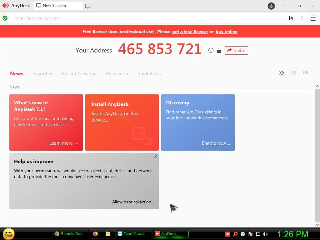Click the buy online link
Viewport: 320px width, 240px height.
(227, 32)
